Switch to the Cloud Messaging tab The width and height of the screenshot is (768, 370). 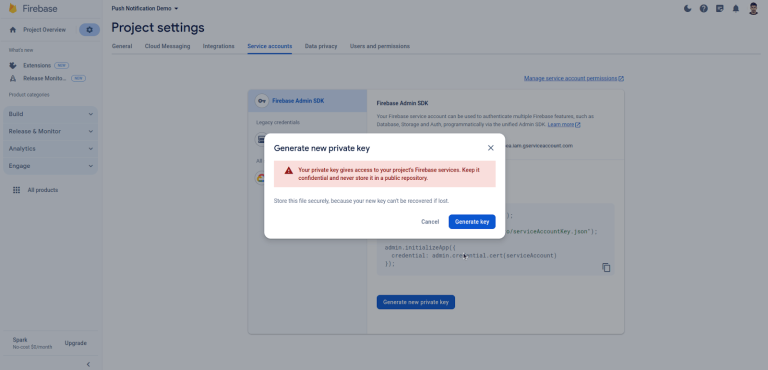(167, 46)
